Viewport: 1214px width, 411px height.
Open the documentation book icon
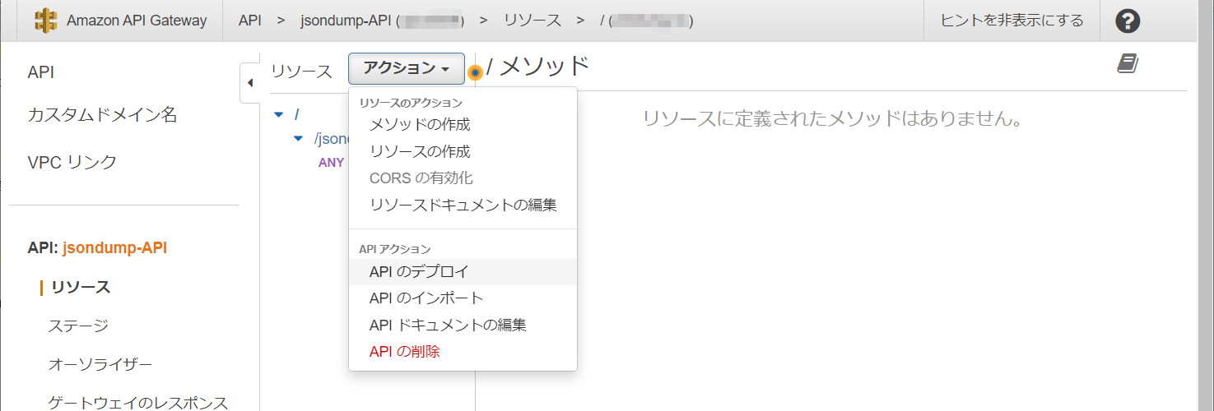click(x=1127, y=64)
